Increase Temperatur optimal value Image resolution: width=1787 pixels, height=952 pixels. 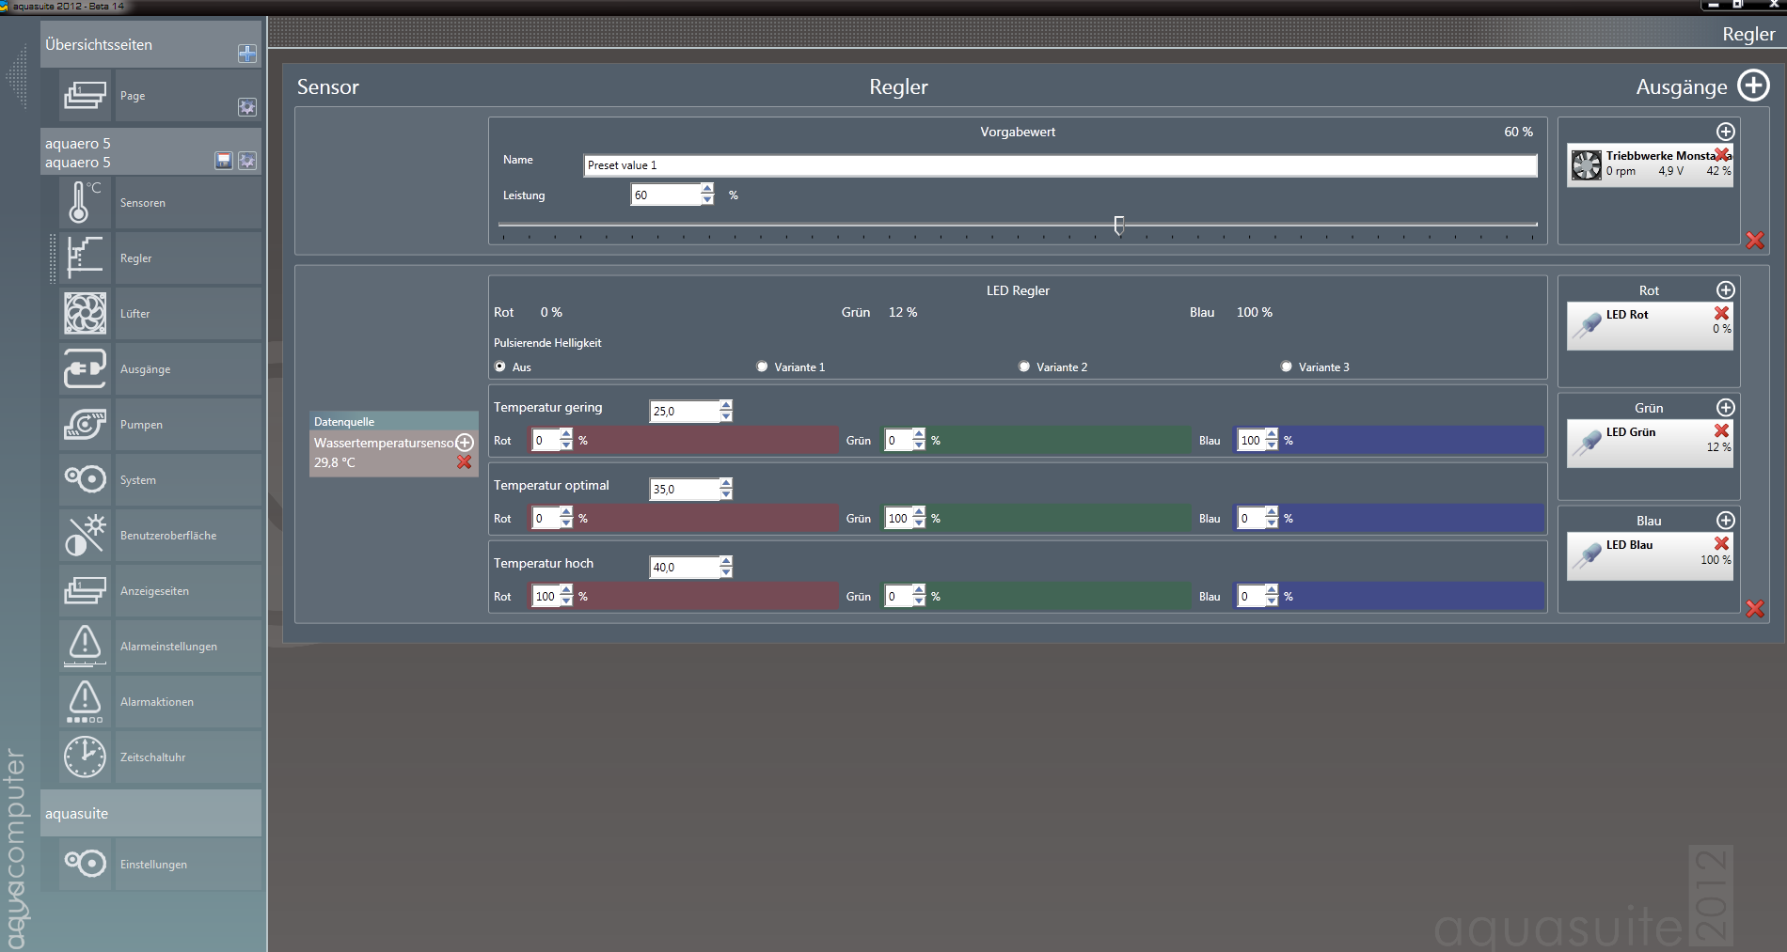[726, 483]
